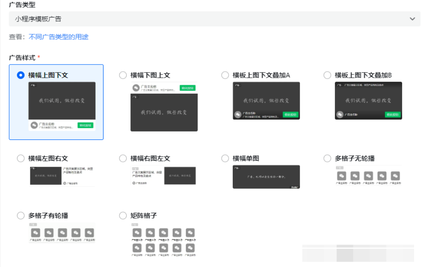Click green 转化按钮 in 横幅上图下文 preview

(x=85, y=125)
